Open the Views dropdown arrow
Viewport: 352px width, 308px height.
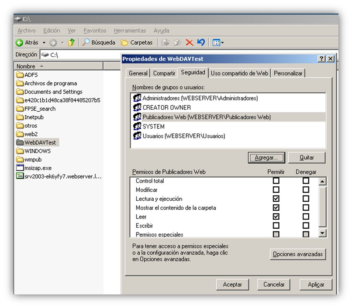(x=223, y=43)
